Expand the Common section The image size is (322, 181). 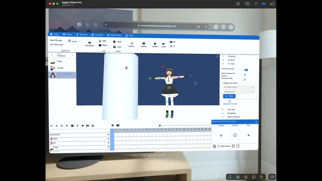223,60
